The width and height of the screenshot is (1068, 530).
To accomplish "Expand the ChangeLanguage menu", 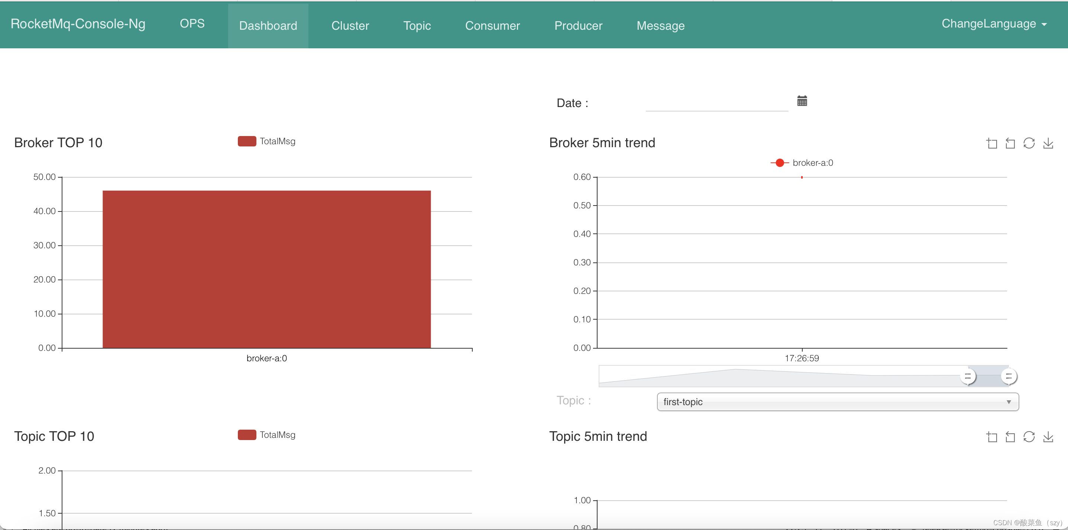I will pos(993,24).
